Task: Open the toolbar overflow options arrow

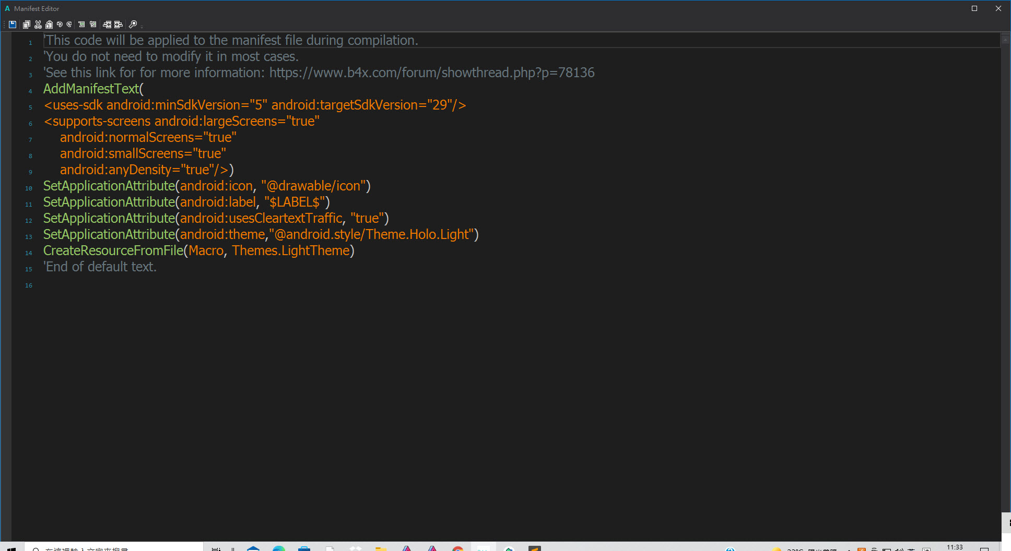Action: (x=142, y=26)
